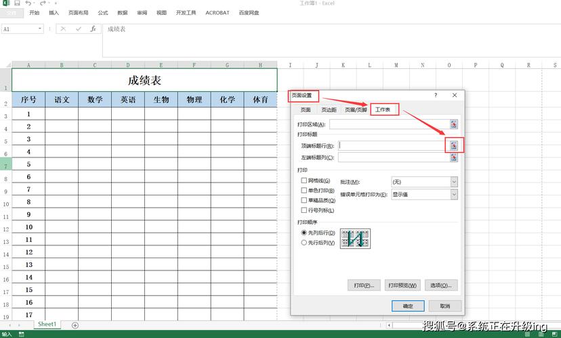Click the Undo arrow icon

[x=28, y=3]
